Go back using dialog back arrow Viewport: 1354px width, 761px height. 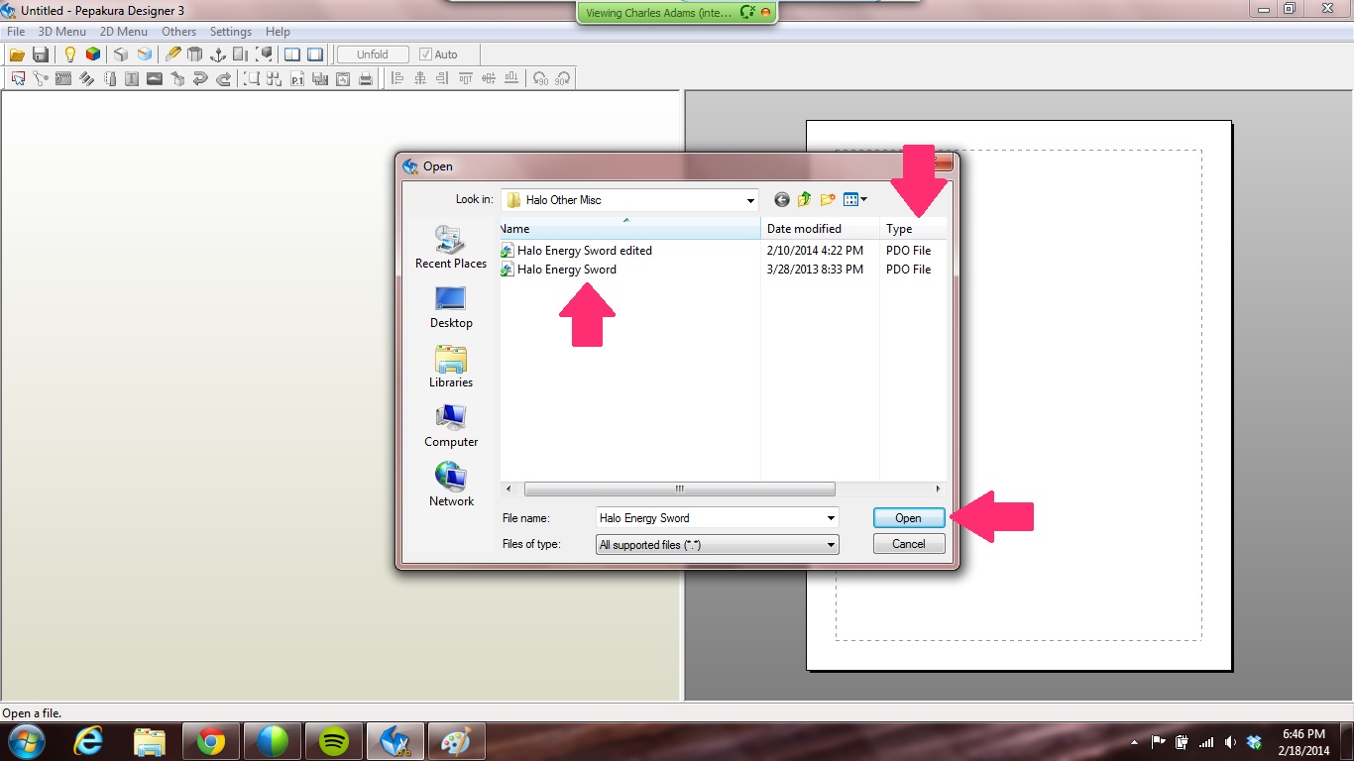[781, 199]
